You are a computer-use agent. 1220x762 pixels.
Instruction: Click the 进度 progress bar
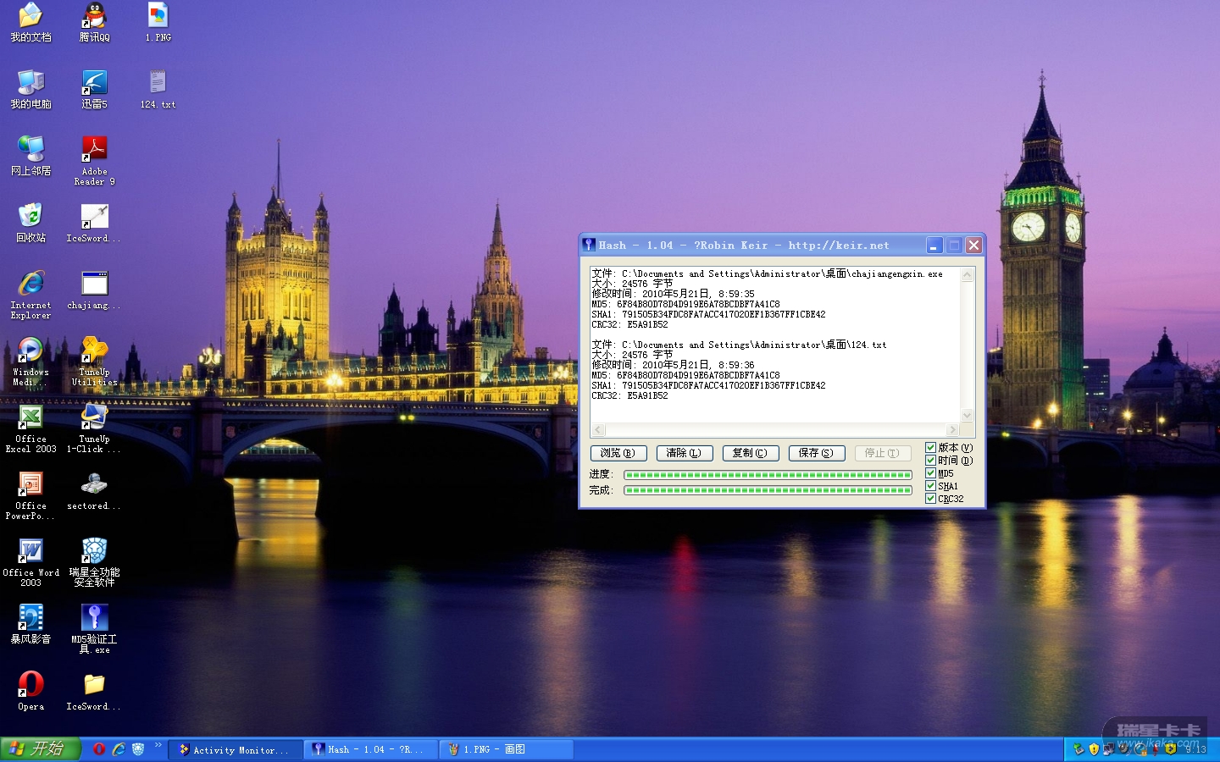[768, 475]
